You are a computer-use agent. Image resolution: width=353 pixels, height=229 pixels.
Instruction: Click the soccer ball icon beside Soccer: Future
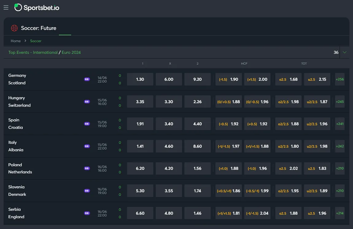click(x=14, y=28)
